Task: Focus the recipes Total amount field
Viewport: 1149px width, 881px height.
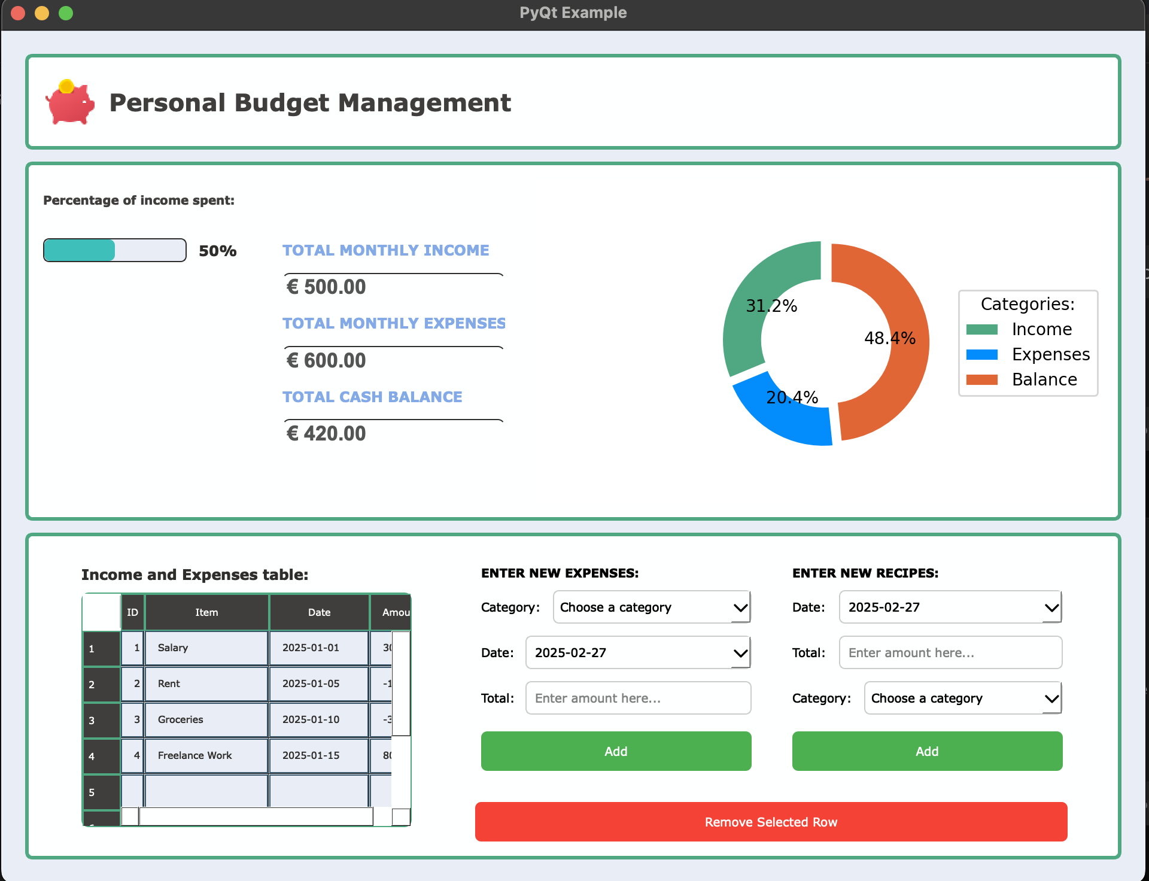Action: pos(950,653)
